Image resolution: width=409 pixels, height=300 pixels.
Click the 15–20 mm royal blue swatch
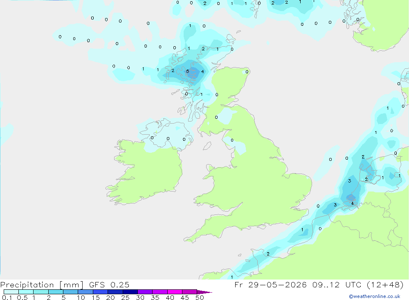101,292
